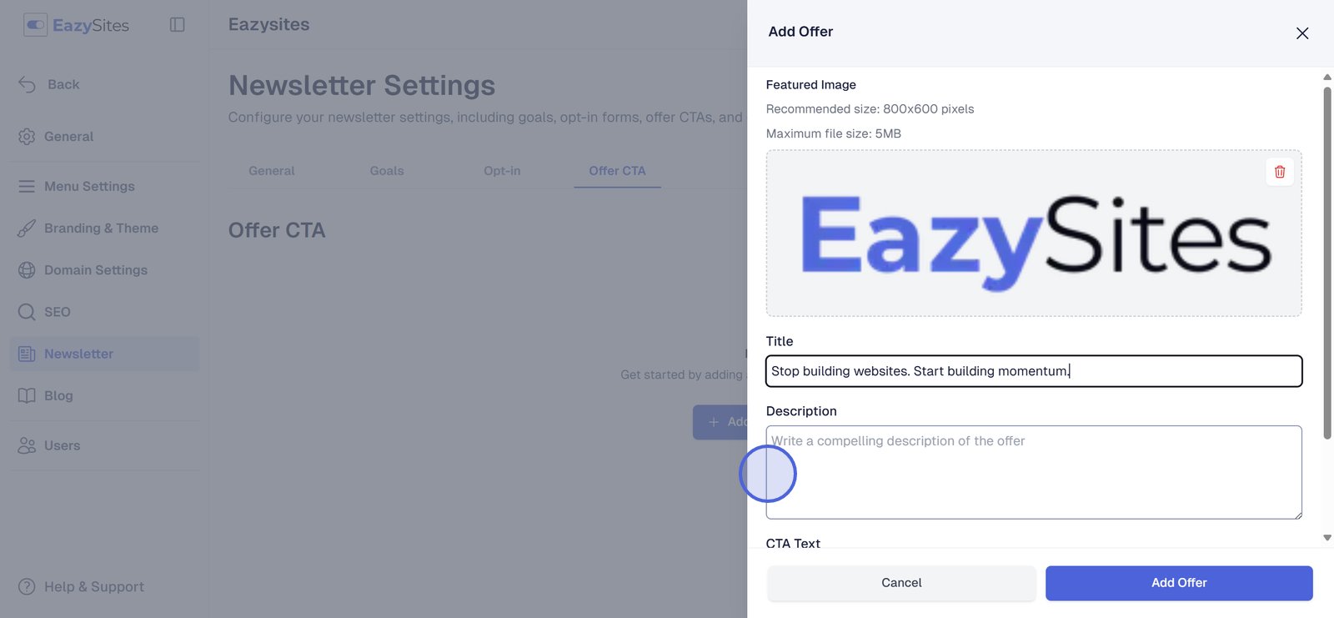
Task: Switch to the Opt-in tab
Action: pyautogui.click(x=502, y=171)
